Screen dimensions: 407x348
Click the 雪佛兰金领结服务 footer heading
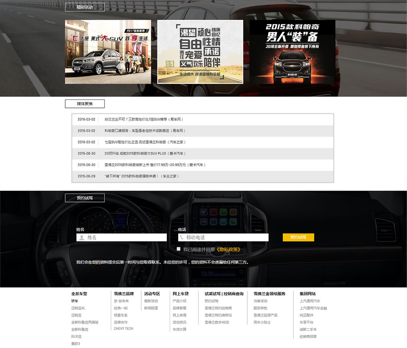(x=269, y=294)
